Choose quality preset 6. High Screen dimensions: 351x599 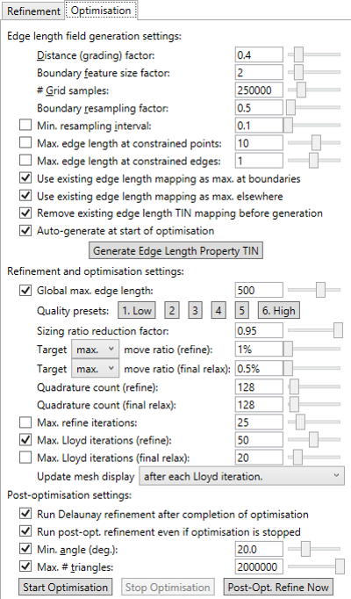coord(279,311)
